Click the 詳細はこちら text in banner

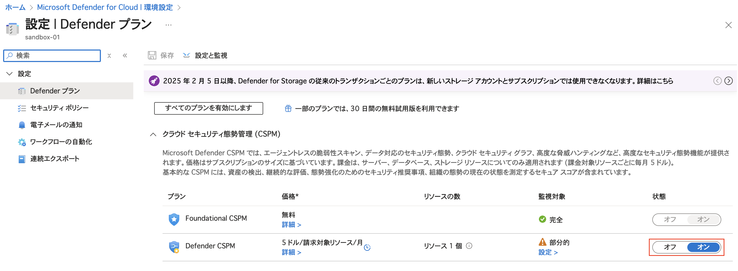click(655, 81)
